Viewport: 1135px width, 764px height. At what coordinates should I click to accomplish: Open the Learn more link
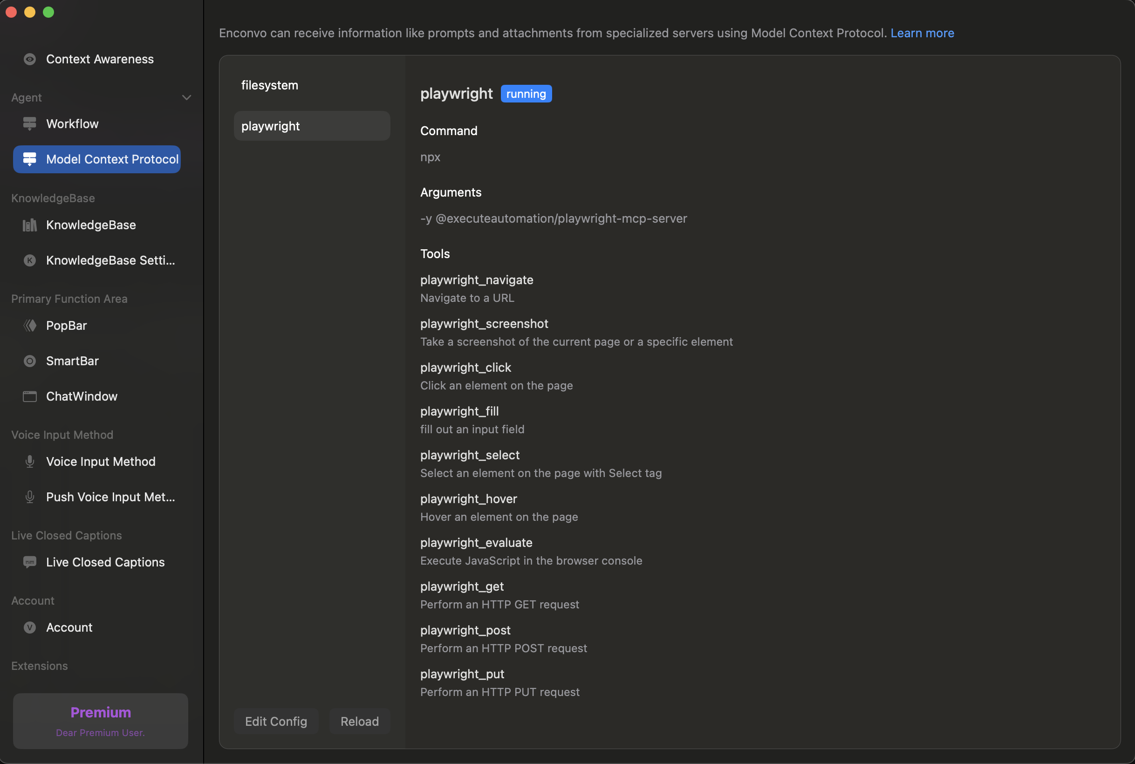tap(922, 33)
